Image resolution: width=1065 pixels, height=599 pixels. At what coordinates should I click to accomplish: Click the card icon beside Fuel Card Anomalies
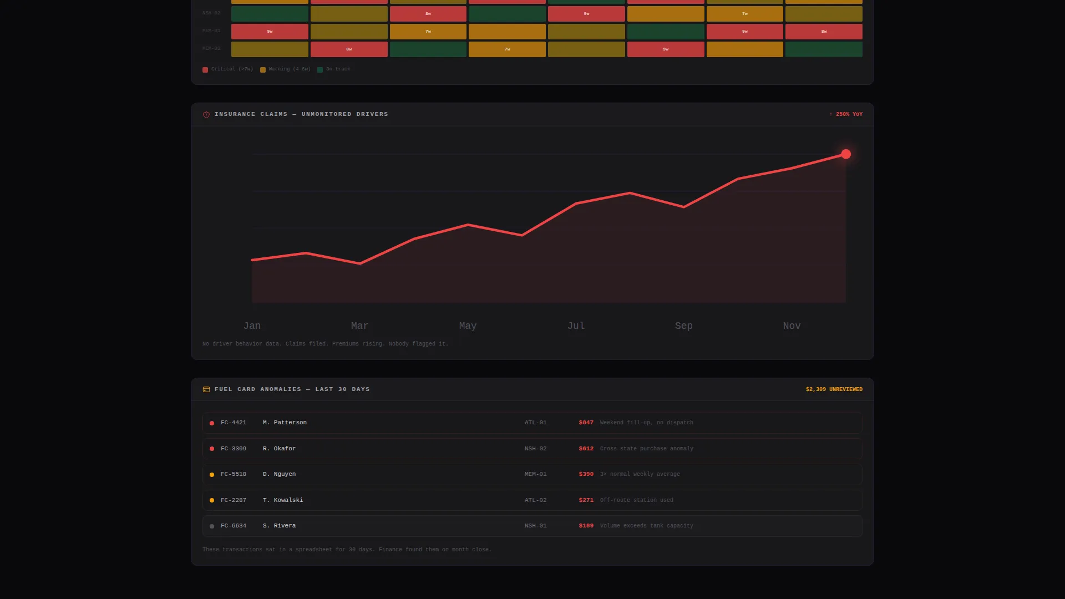pos(206,390)
